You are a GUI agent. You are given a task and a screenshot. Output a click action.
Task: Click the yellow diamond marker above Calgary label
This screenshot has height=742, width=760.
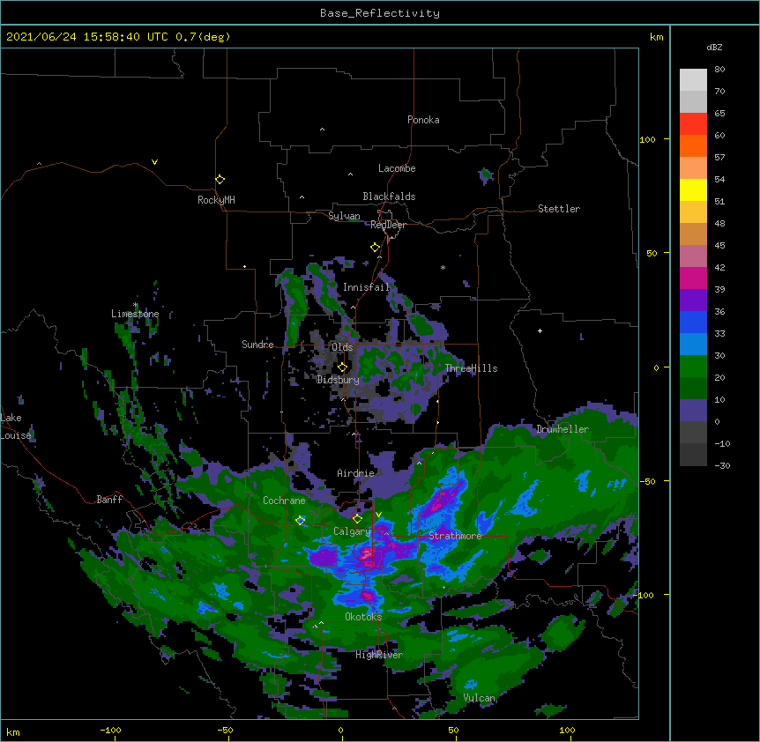(357, 519)
